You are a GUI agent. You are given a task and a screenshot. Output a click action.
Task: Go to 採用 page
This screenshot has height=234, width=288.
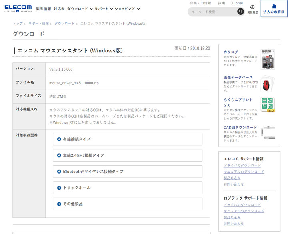(221, 3)
